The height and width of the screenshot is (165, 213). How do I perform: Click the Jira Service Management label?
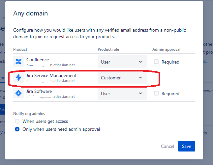click(51, 75)
